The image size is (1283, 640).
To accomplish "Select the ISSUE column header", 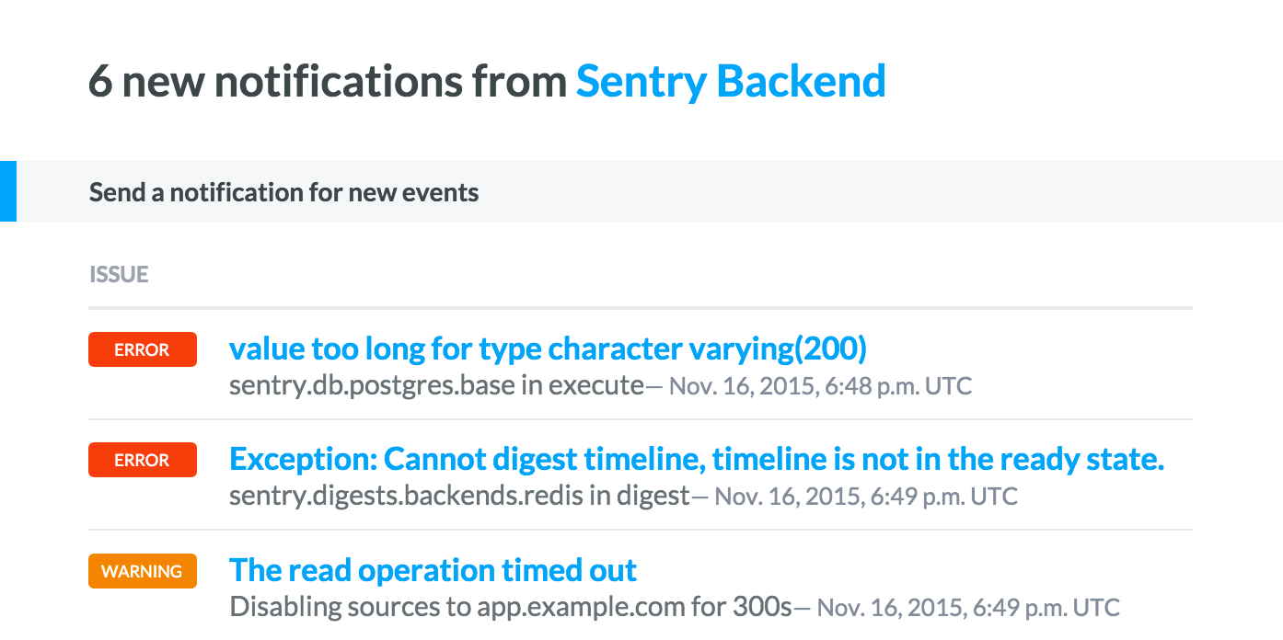I will click(118, 274).
